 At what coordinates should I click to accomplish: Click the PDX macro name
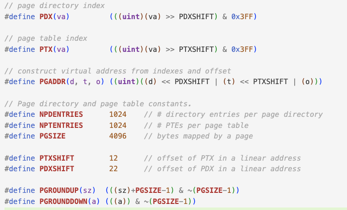pyautogui.click(x=46, y=17)
